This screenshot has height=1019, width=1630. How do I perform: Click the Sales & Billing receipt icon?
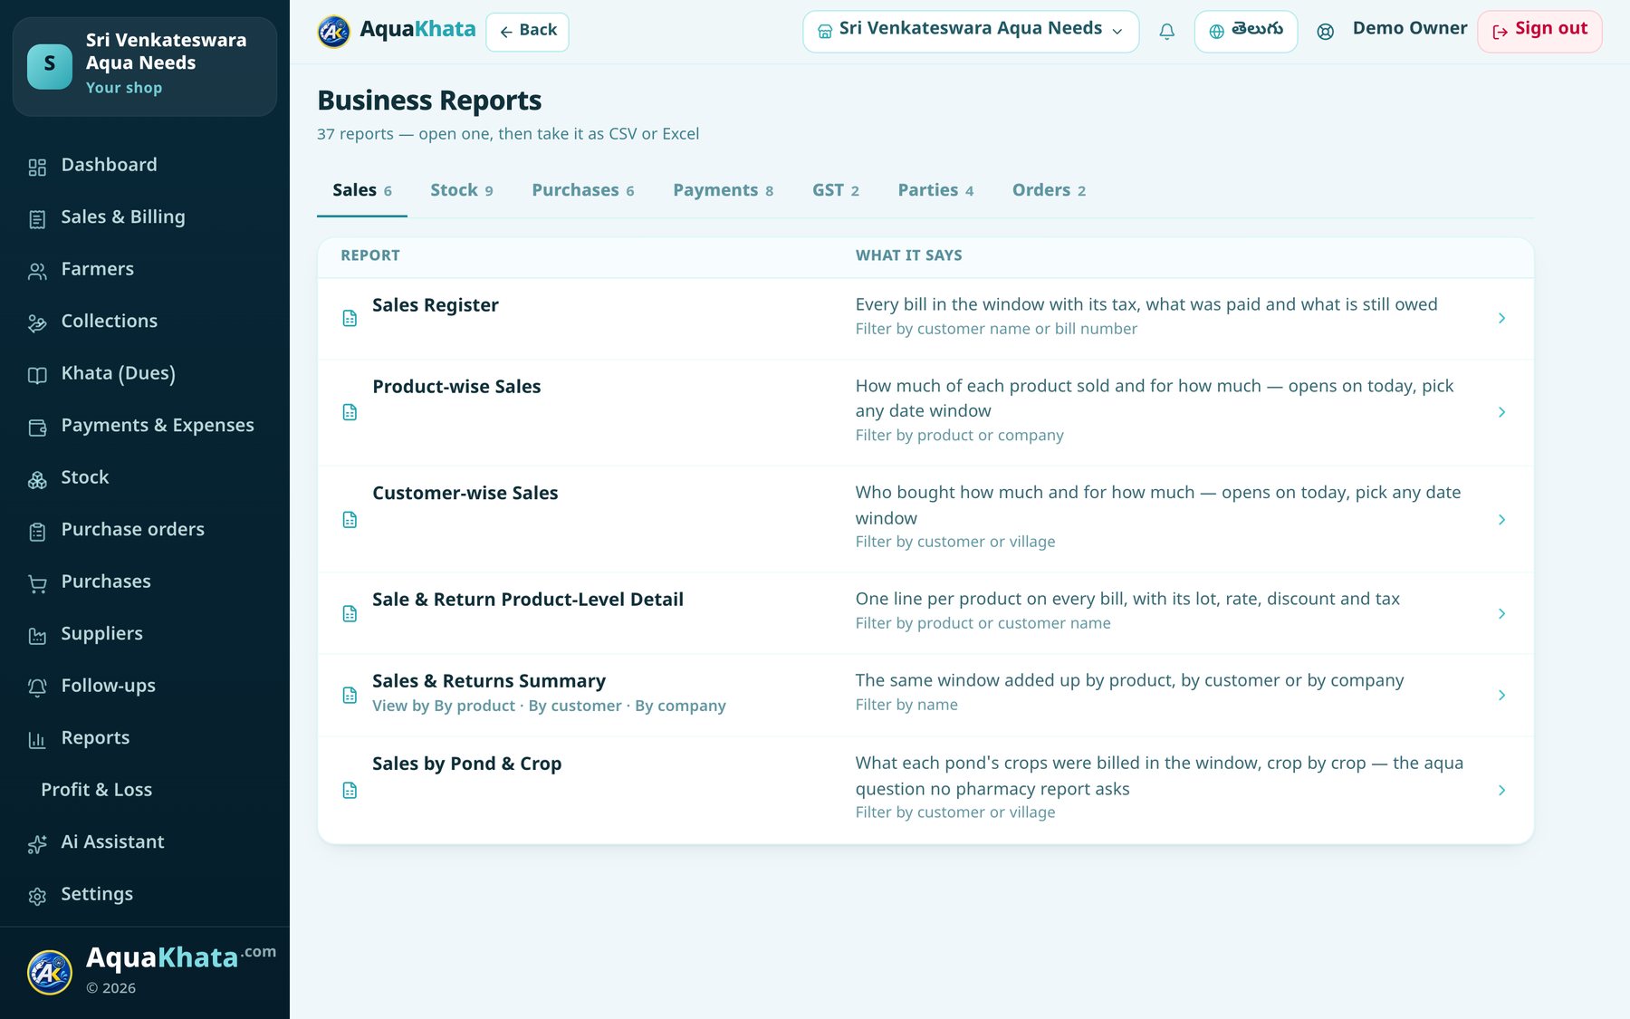pyautogui.click(x=37, y=219)
